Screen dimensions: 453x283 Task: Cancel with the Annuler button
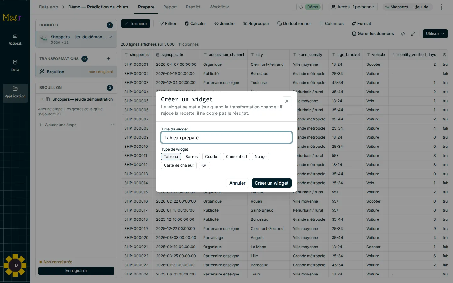click(237, 183)
